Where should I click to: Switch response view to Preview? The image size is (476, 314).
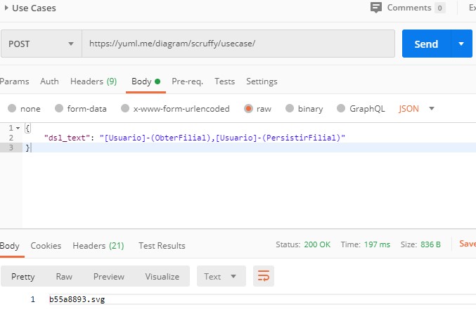point(108,276)
